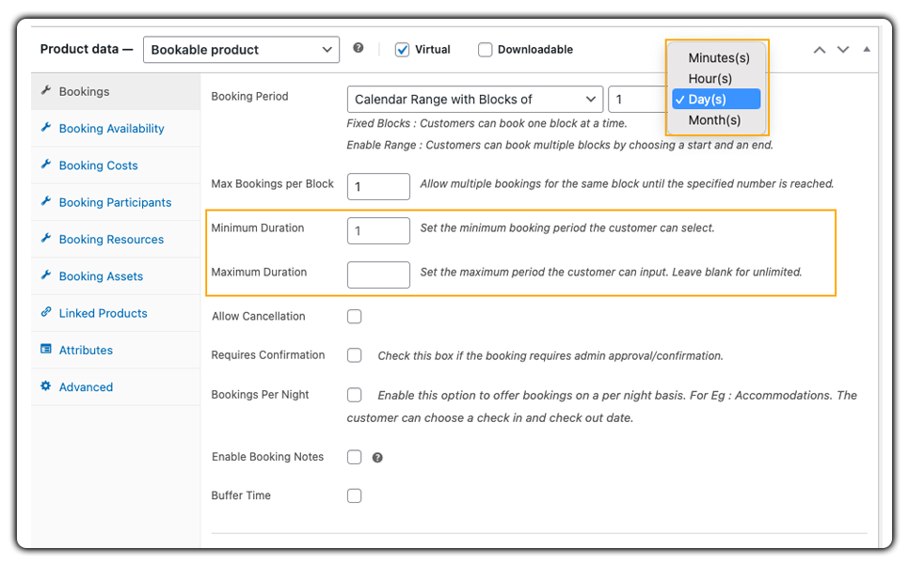
Task: Check the Enable Booking Notes box
Action: (x=354, y=458)
